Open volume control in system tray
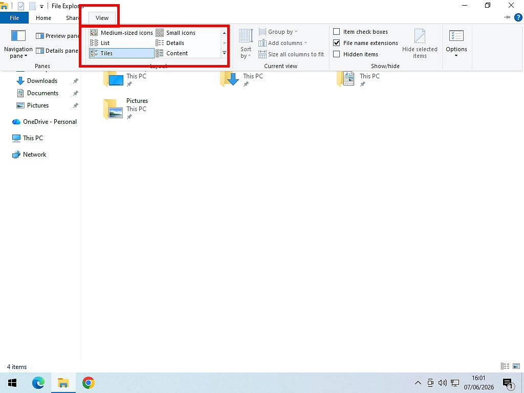This screenshot has width=524, height=393. [443, 383]
